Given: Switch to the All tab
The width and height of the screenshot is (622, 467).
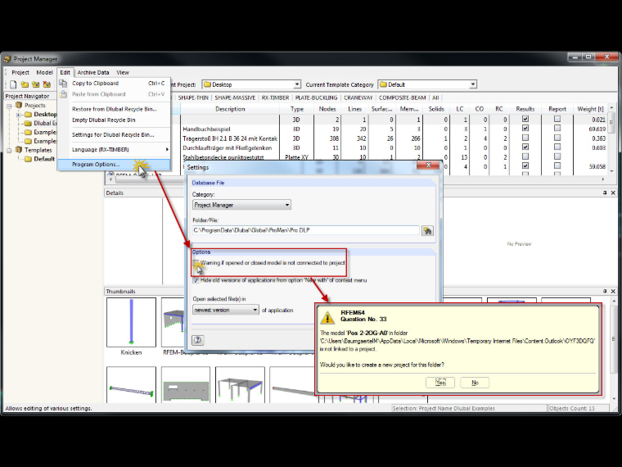Looking at the screenshot, I should click(435, 97).
